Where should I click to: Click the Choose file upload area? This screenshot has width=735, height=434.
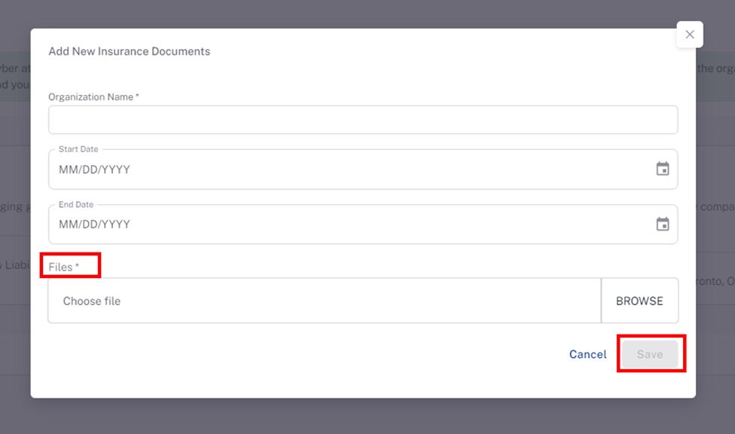pos(324,301)
